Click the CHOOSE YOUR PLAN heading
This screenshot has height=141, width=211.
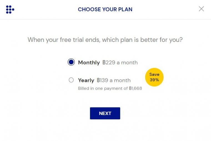click(105, 9)
